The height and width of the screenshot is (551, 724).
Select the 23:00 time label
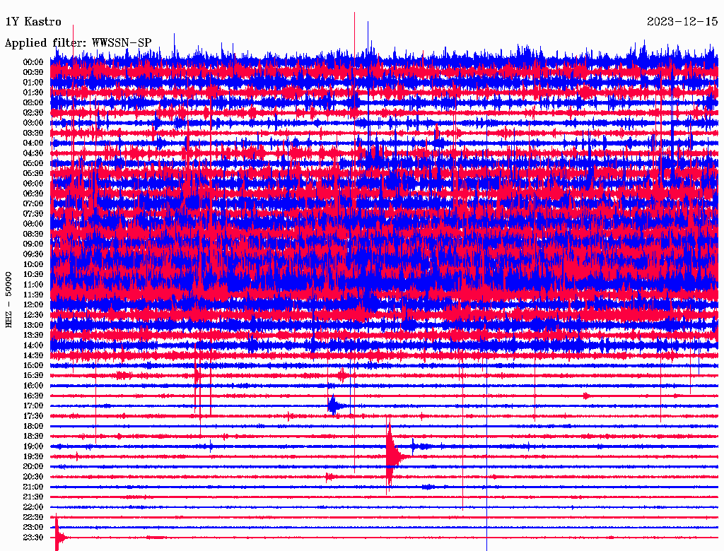tap(33, 528)
